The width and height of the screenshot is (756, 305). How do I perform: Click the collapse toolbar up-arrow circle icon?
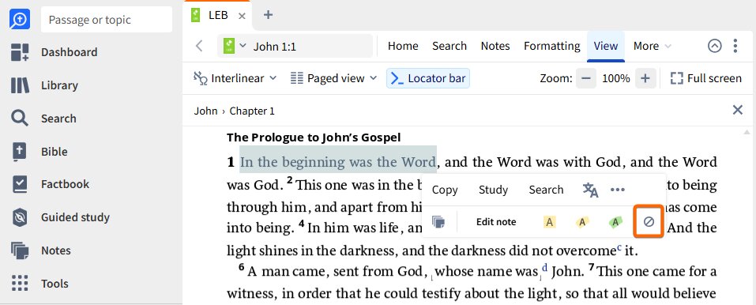(715, 46)
